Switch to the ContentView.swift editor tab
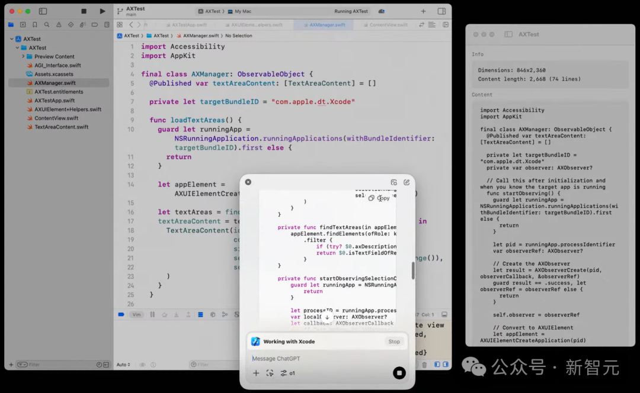Viewport: 640px width, 393px height. (x=385, y=25)
